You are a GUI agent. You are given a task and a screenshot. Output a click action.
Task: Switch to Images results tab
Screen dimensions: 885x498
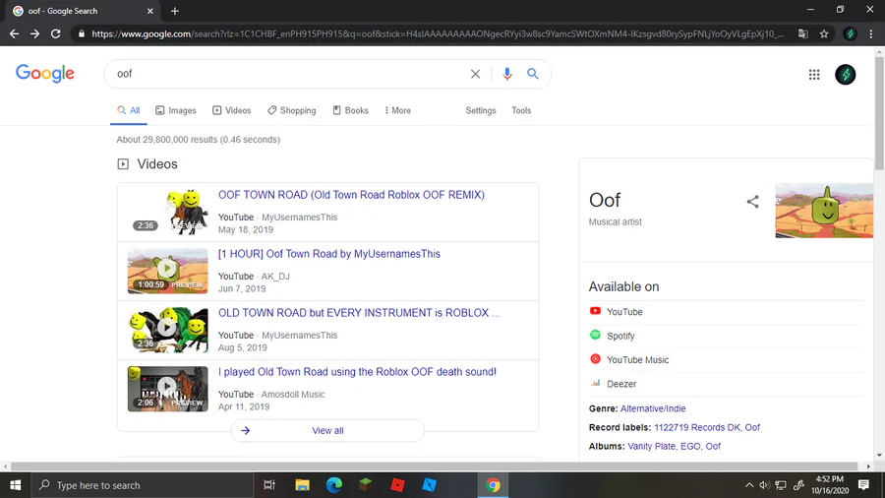(x=176, y=110)
